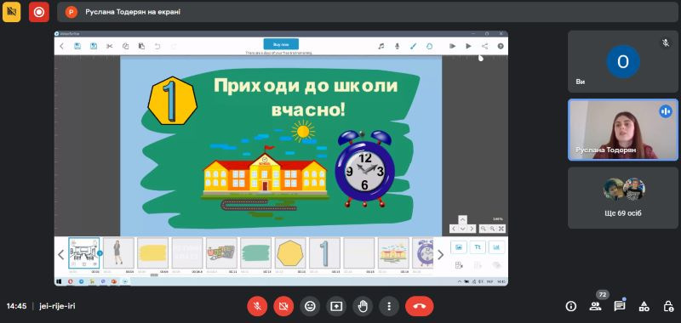Pan canvas up with the up chevron
The width and height of the screenshot is (681, 323).
(462, 219)
